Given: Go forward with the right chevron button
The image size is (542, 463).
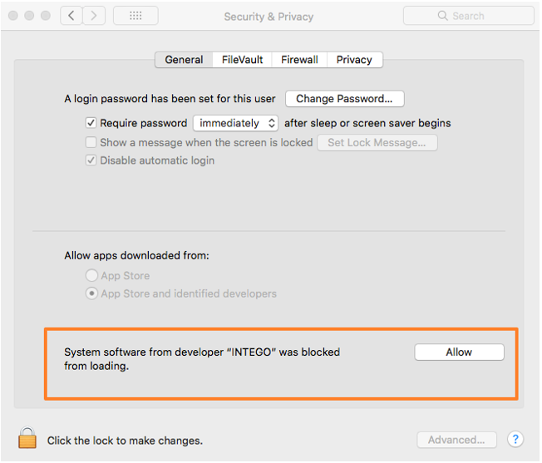Looking at the screenshot, I should tap(94, 16).
